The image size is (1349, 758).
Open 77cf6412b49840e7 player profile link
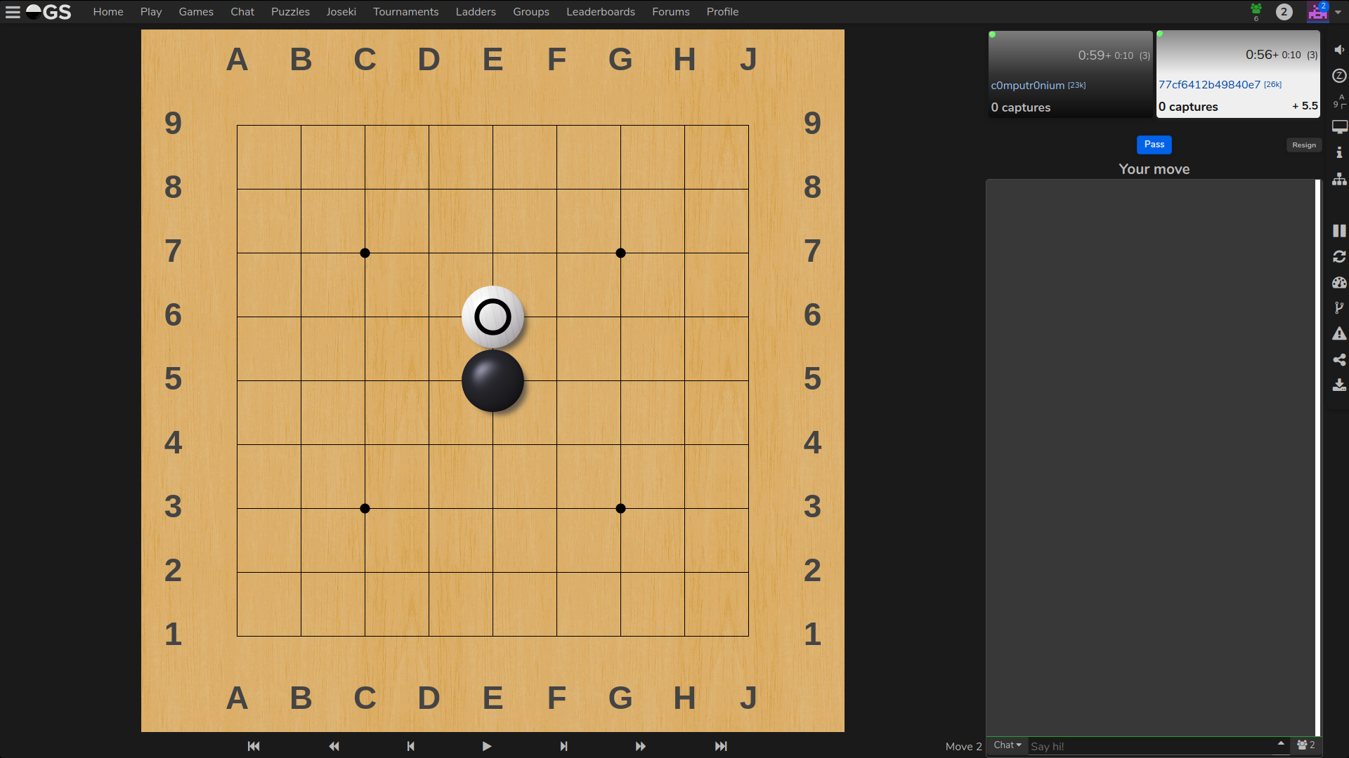pos(1209,85)
